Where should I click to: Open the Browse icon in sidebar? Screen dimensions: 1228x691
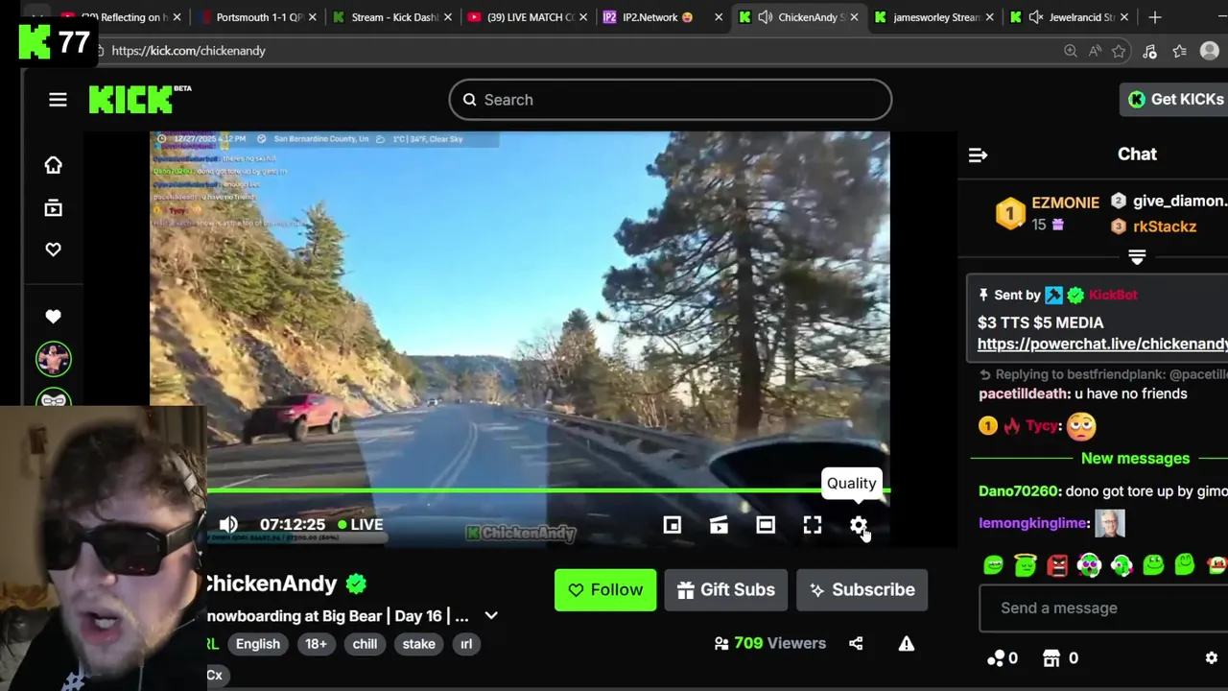[x=53, y=207]
